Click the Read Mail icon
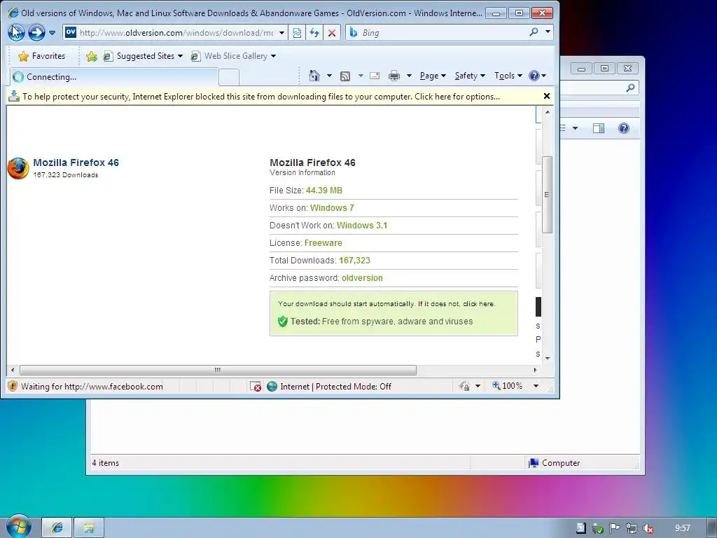 (x=375, y=76)
